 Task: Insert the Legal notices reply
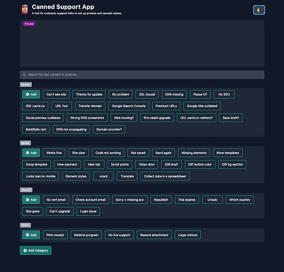pyautogui.click(x=187, y=235)
